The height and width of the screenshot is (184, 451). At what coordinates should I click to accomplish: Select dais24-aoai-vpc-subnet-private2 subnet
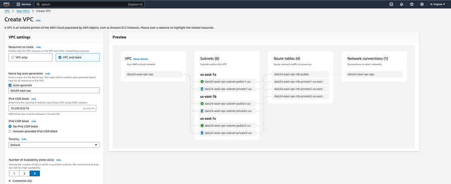click(227, 111)
